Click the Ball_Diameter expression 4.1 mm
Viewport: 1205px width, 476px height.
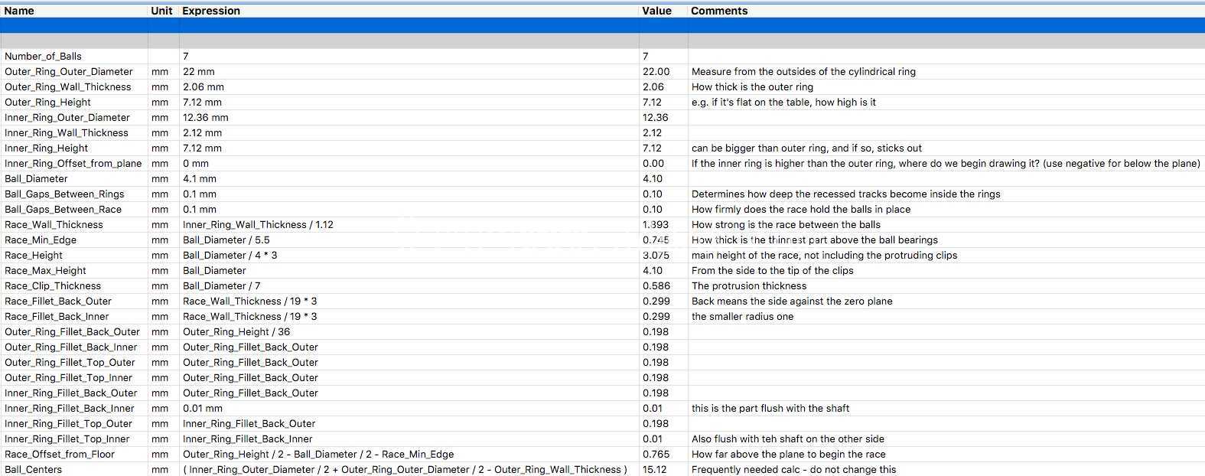pyautogui.click(x=200, y=178)
